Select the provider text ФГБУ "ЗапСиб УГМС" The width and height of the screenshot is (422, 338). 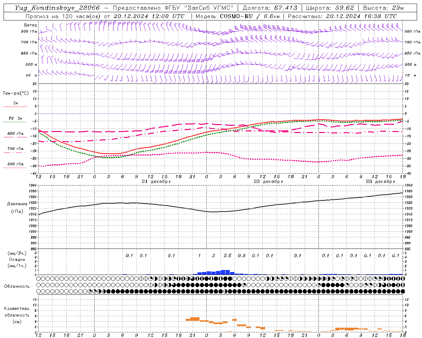click(x=198, y=8)
